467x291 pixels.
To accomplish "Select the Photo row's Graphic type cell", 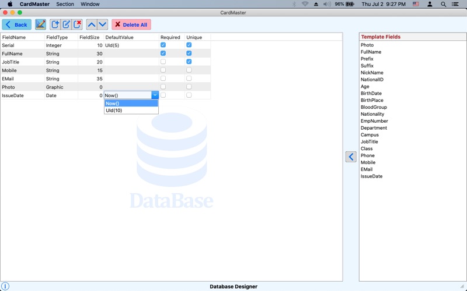I will (x=61, y=87).
